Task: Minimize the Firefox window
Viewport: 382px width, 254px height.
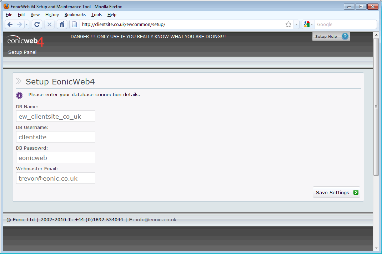Action: 349,6
